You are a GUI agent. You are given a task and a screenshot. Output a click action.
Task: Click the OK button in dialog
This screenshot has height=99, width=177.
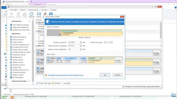(105, 75)
